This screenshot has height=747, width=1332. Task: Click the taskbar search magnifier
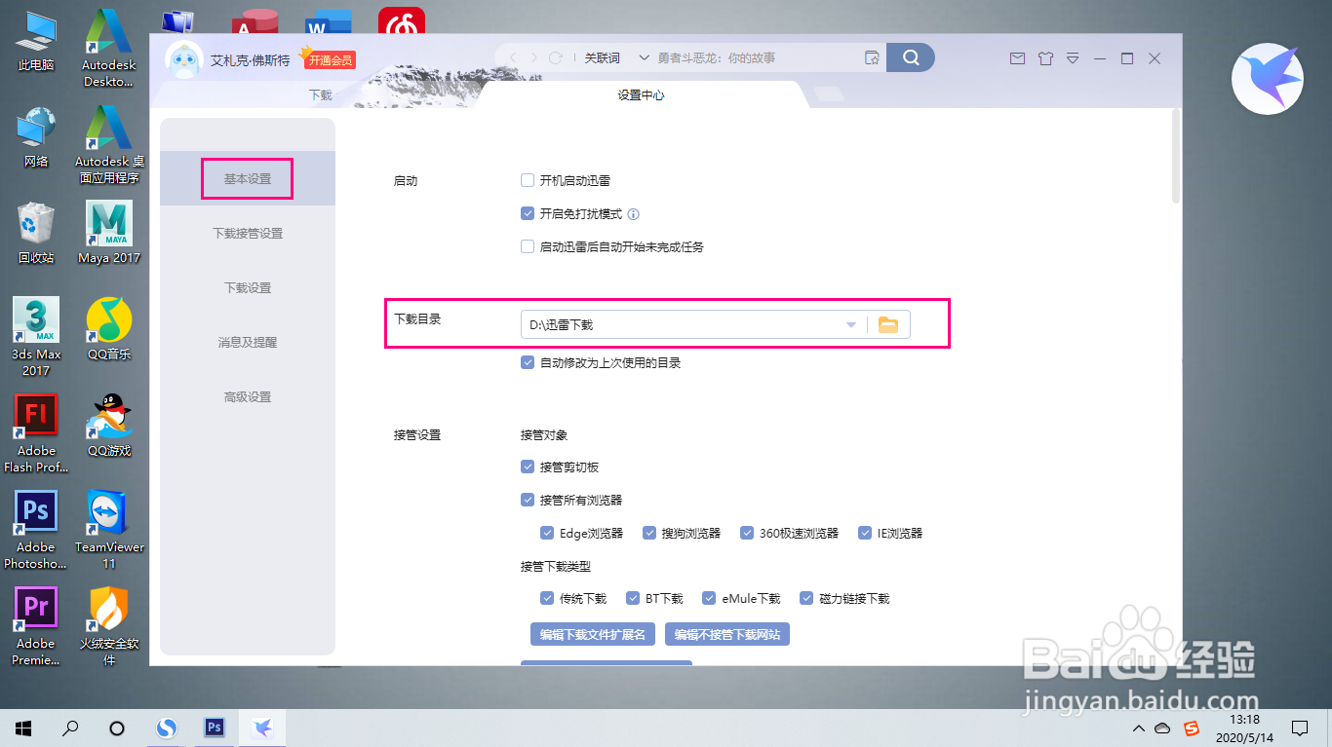(x=70, y=728)
